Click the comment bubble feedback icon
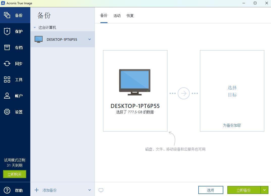The height and width of the screenshot is (196, 271). pos(101,190)
